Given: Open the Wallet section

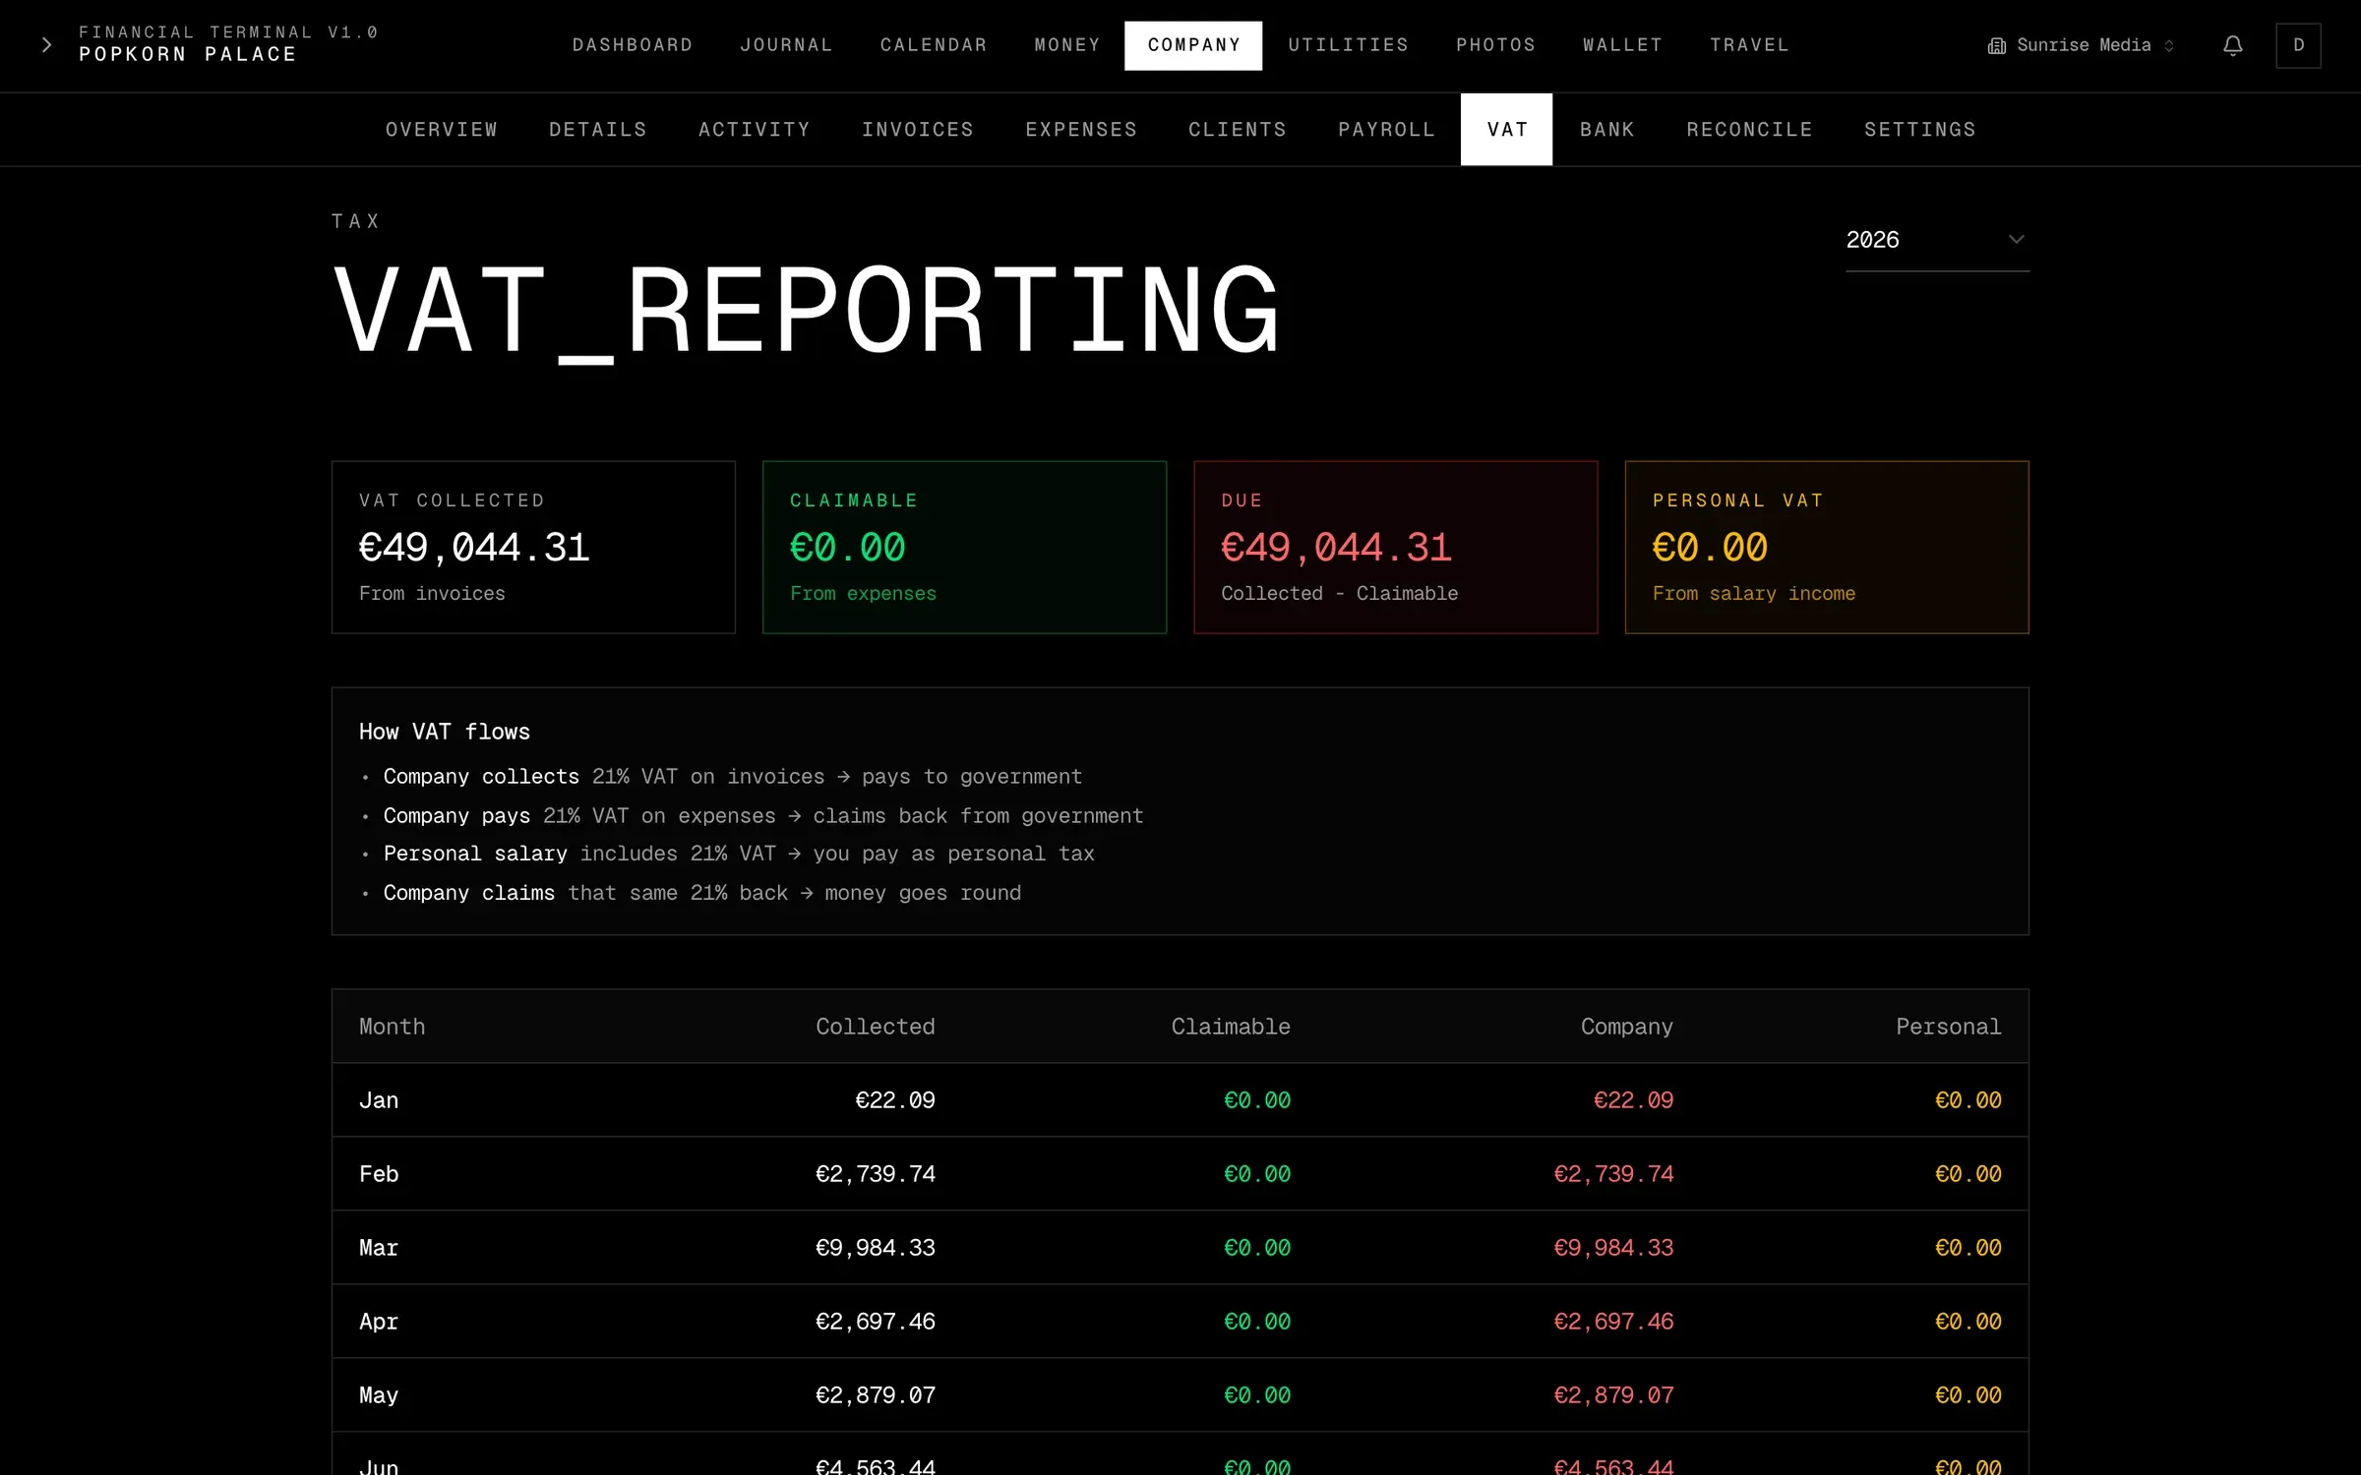Looking at the screenshot, I should click(x=1622, y=45).
